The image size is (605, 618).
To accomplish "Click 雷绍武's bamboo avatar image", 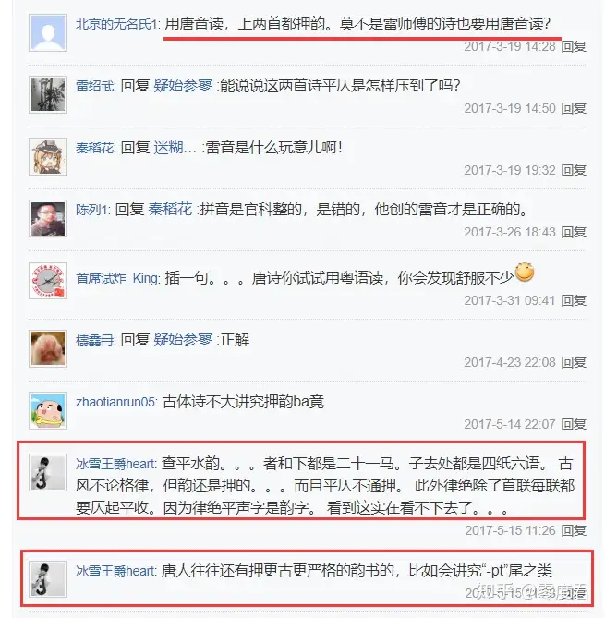I will pos(47,94).
